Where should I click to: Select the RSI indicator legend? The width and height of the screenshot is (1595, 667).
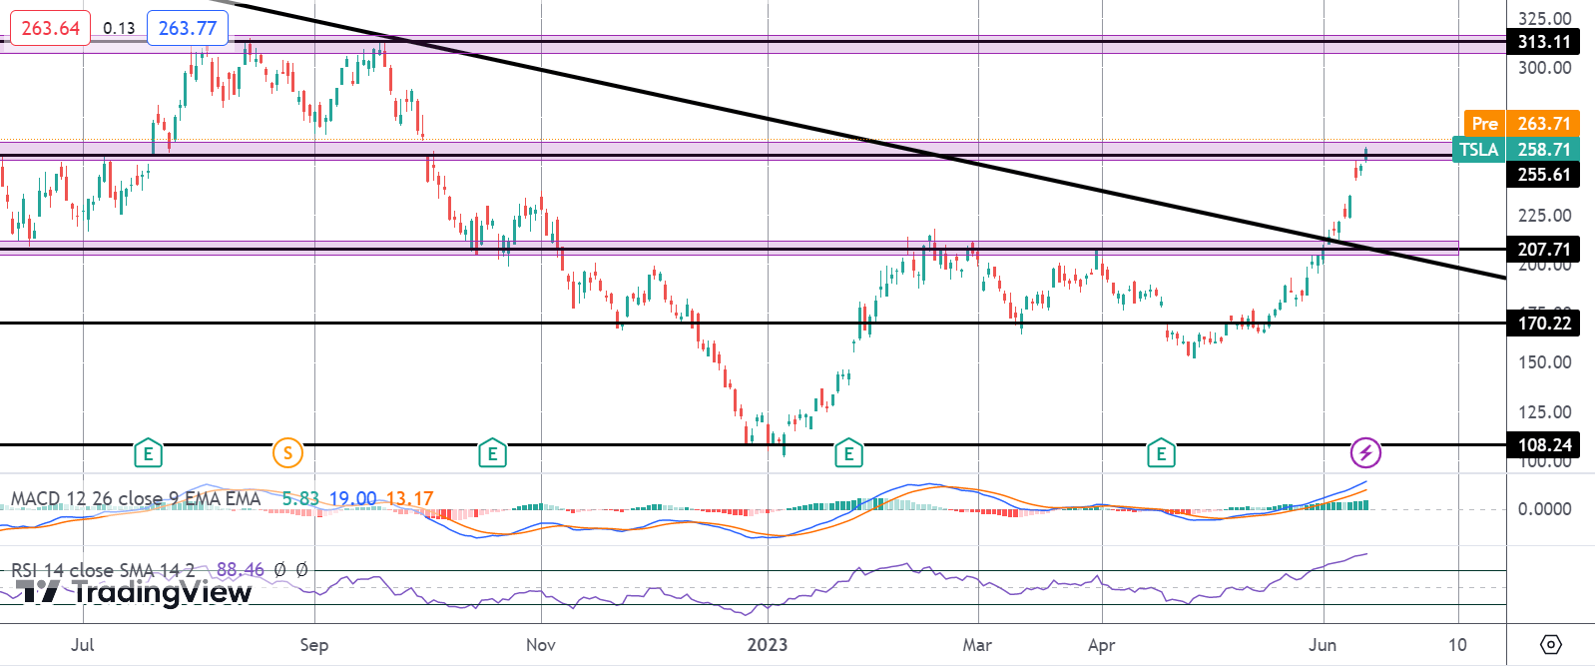[160, 570]
